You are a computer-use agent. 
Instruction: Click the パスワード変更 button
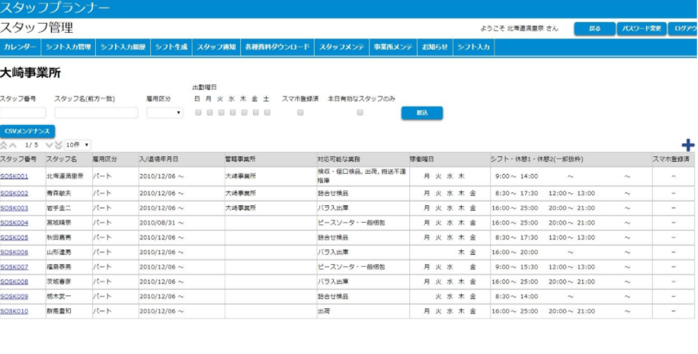[639, 29]
